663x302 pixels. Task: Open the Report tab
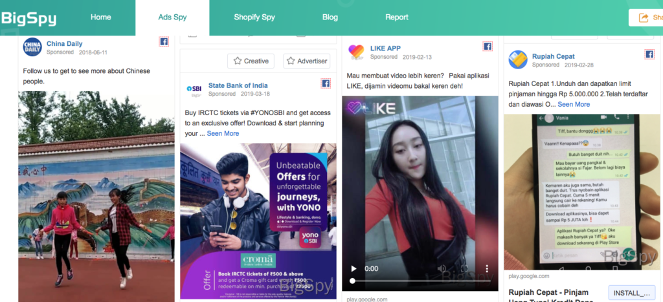point(397,17)
